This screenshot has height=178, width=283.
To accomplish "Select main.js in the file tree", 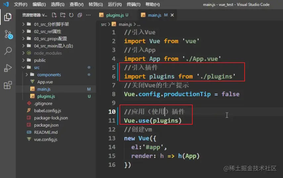I will click(56, 89).
